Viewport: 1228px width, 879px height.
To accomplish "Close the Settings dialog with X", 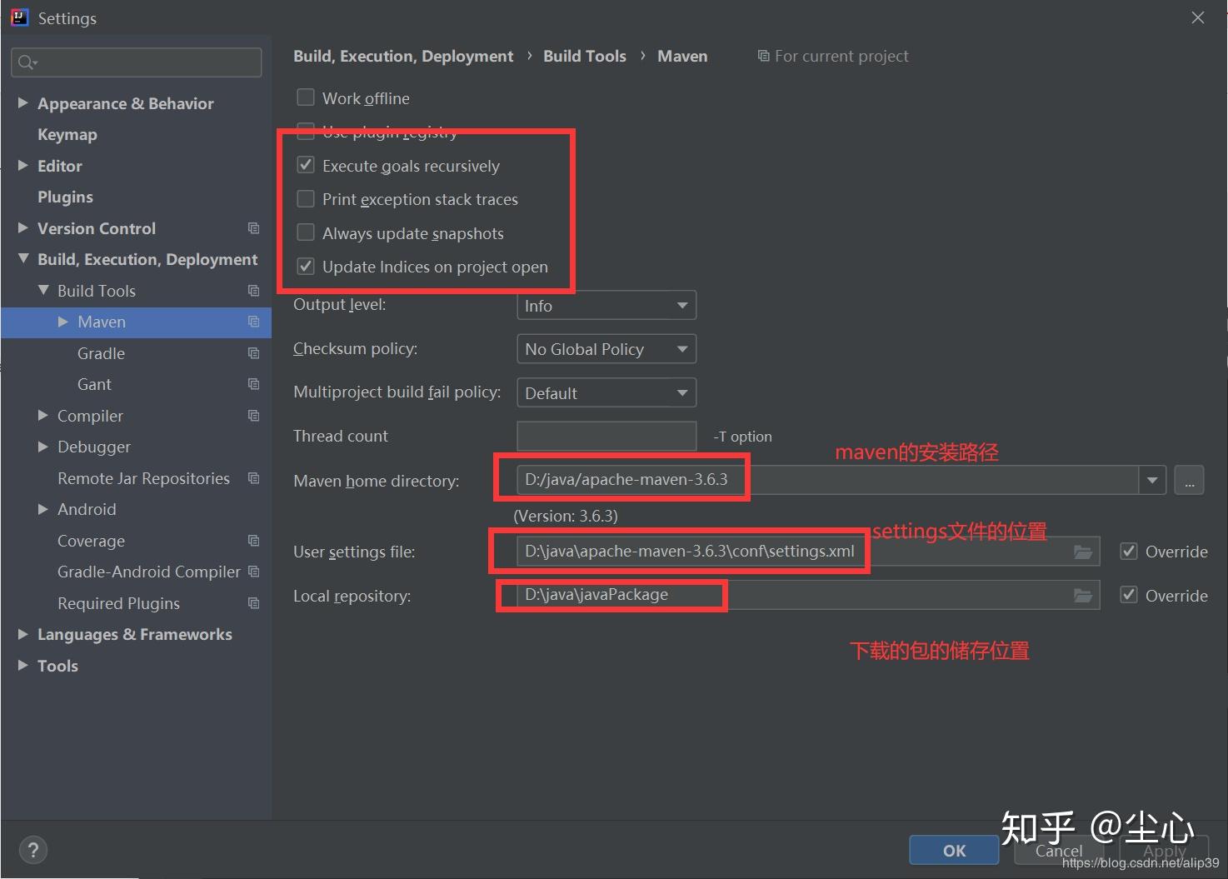I will click(x=1198, y=17).
